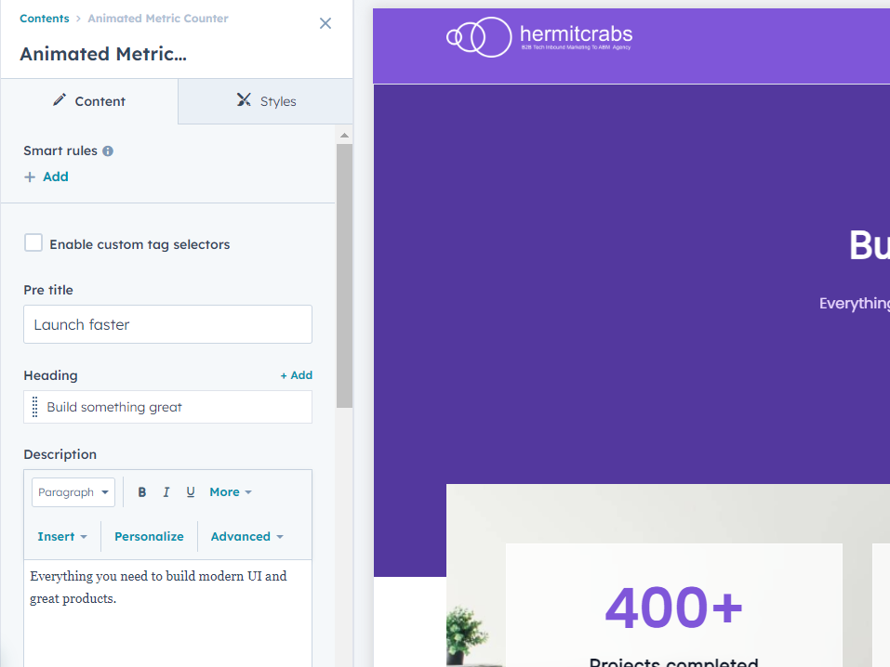Enable custom tag selectors checkbox

click(x=33, y=243)
